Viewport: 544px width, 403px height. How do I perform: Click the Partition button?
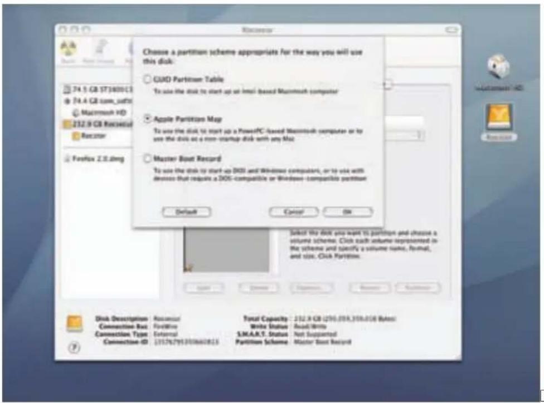[x=418, y=288]
